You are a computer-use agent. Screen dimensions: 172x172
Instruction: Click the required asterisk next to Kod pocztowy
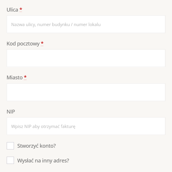[42, 43]
